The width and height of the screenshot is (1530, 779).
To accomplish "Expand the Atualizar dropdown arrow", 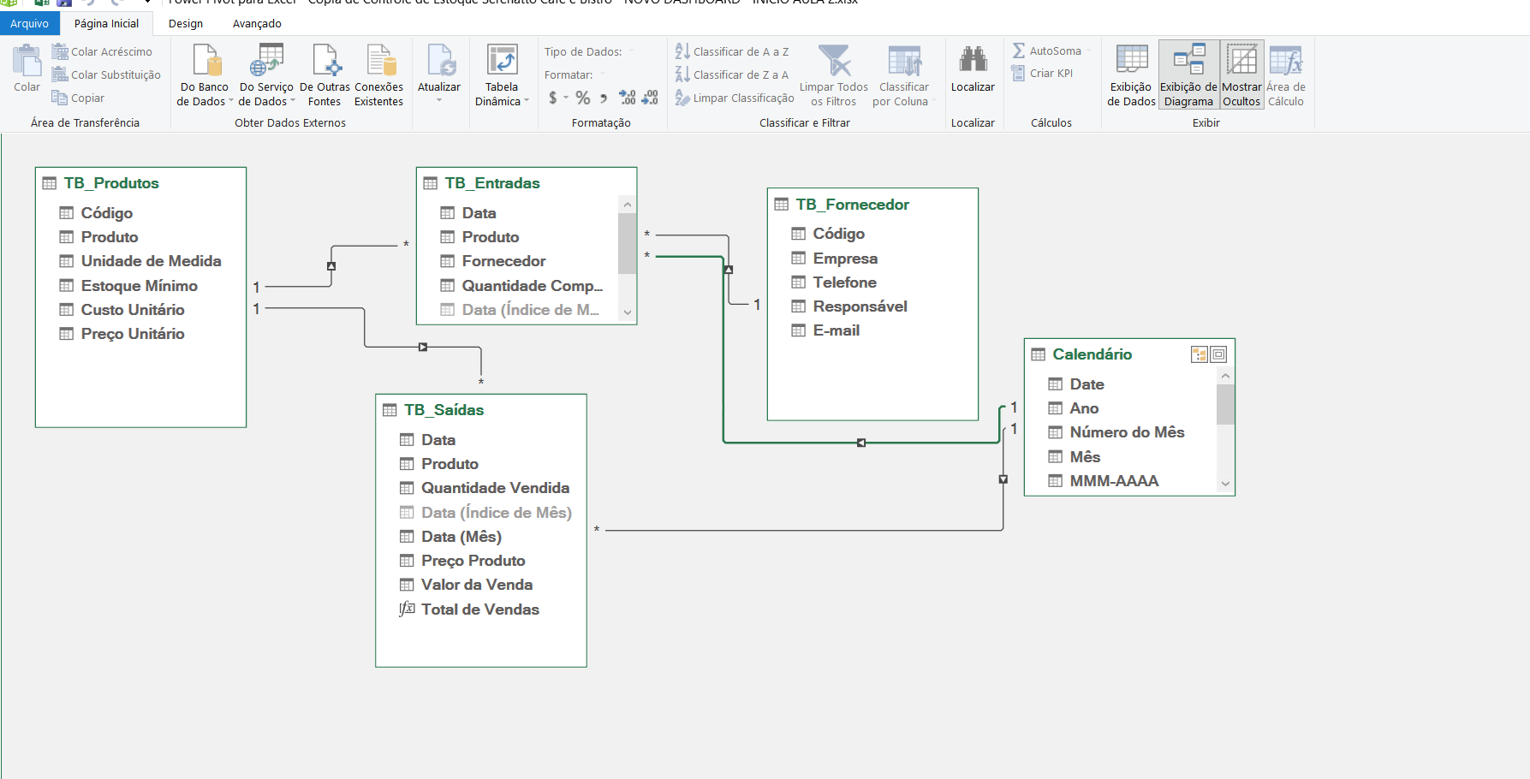I will 439,101.
